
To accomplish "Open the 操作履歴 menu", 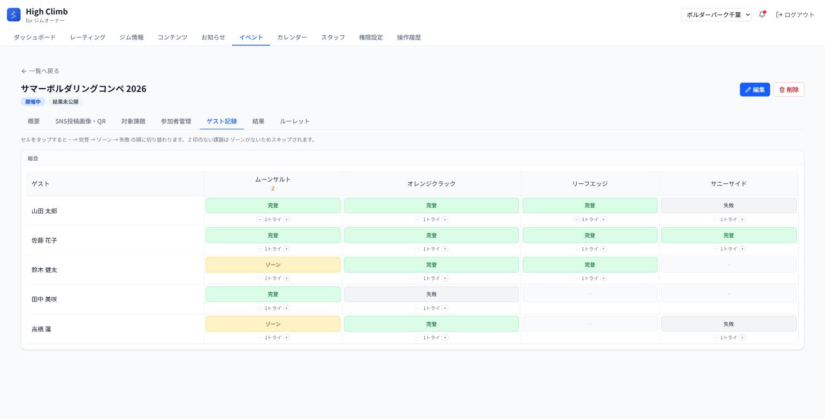I will tap(409, 37).
